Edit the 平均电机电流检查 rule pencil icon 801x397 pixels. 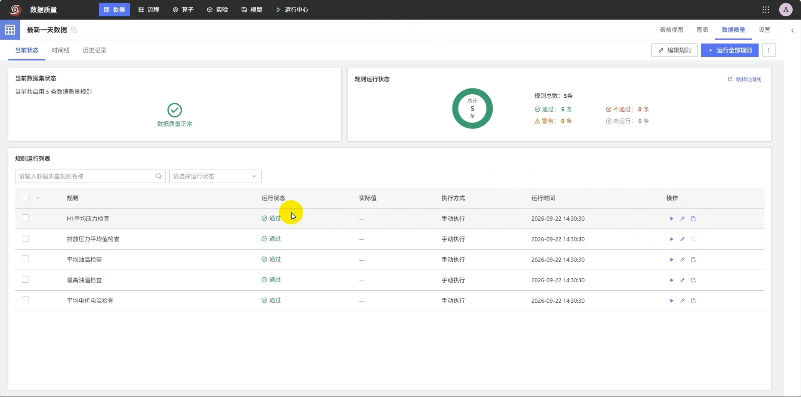coord(683,300)
